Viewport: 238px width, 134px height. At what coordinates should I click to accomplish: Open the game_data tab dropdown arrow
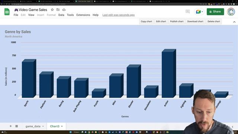[x=43, y=126]
